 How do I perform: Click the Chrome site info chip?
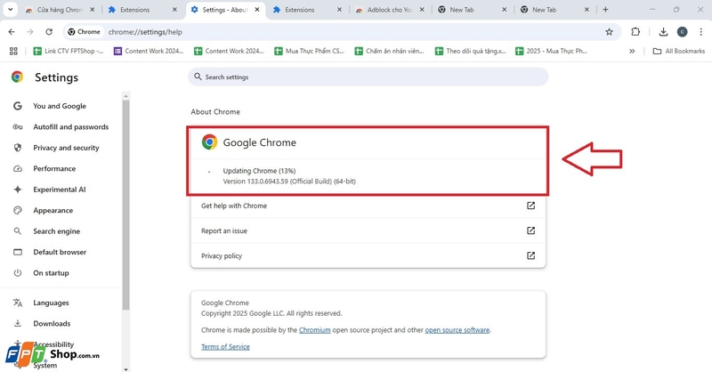[x=84, y=32]
